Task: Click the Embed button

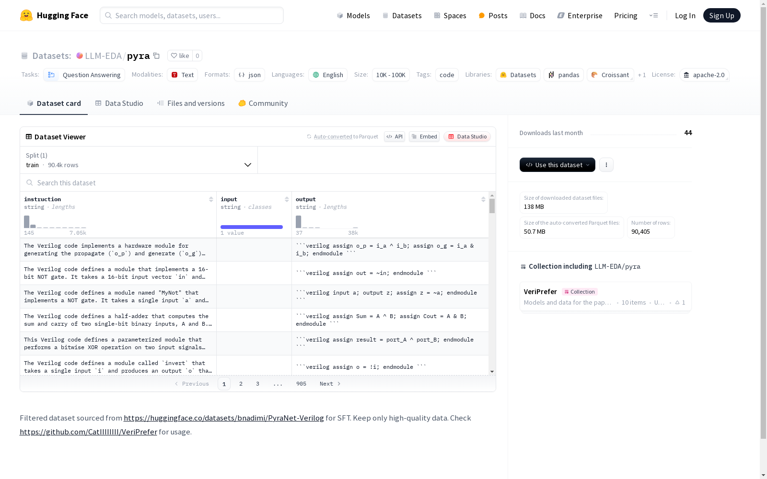Action: 424,137
